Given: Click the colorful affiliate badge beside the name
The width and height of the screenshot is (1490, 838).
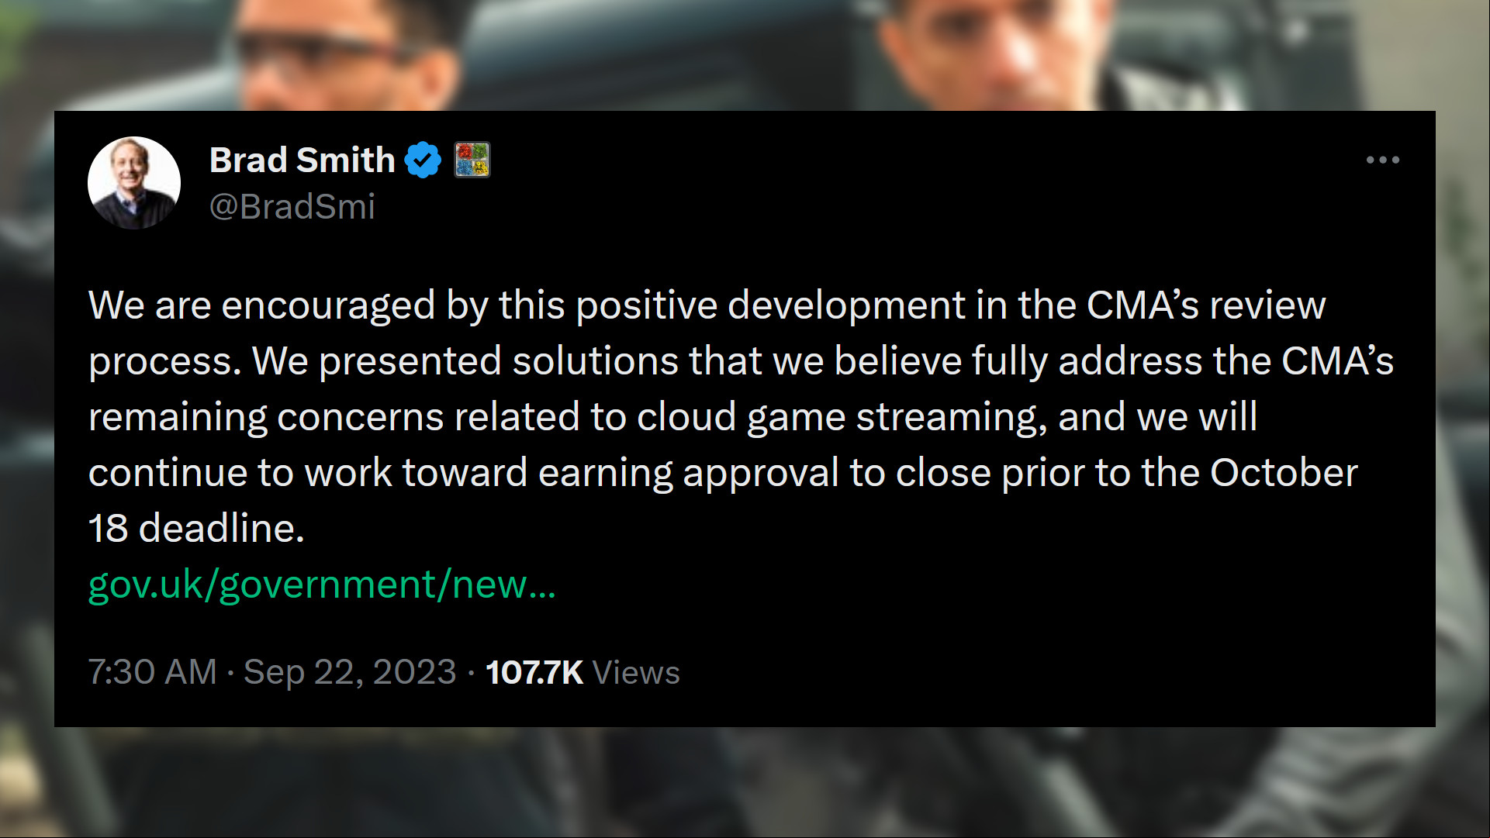Looking at the screenshot, I should coord(472,160).
